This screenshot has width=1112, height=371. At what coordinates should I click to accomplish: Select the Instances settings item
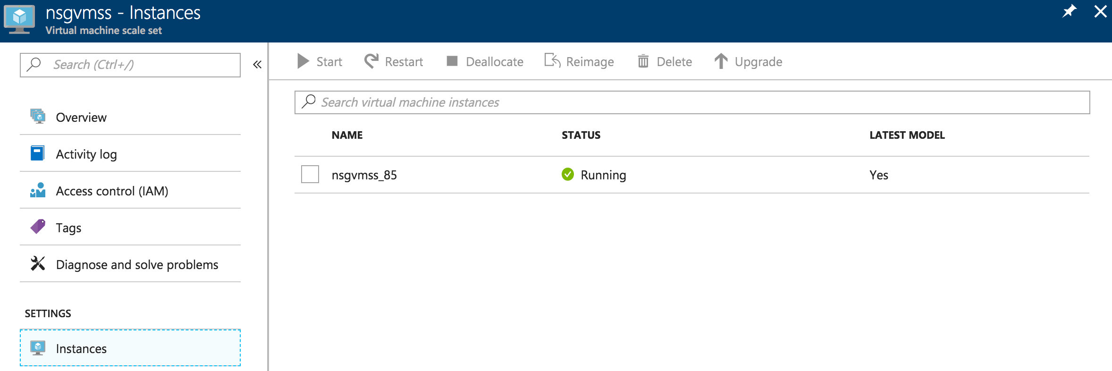point(130,348)
